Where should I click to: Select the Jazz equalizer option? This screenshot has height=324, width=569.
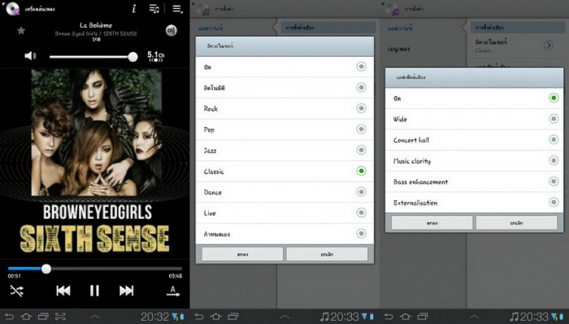point(284,151)
